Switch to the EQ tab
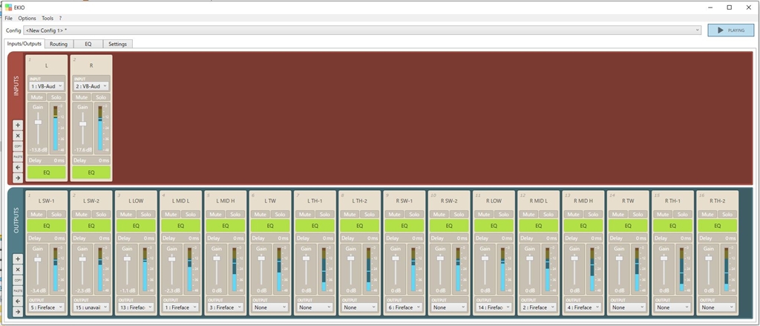Image resolution: width=760 pixels, height=326 pixels. click(88, 44)
